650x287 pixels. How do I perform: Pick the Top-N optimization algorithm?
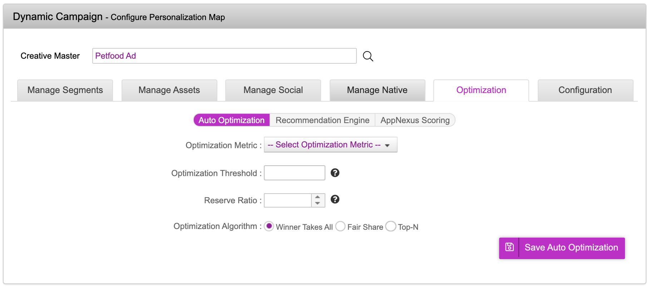pyautogui.click(x=391, y=226)
